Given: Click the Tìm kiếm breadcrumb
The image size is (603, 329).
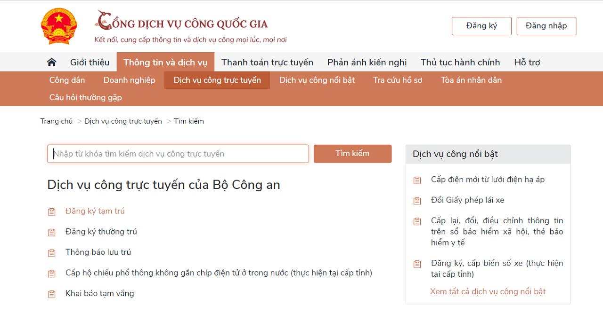Looking at the screenshot, I should pyautogui.click(x=189, y=121).
